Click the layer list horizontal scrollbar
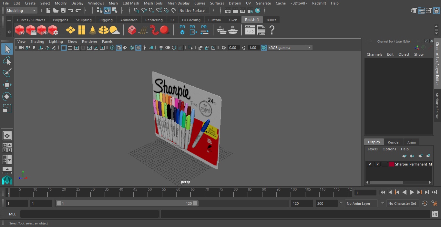 pos(386,182)
